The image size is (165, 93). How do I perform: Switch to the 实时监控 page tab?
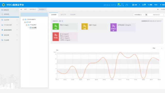tap(33, 9)
